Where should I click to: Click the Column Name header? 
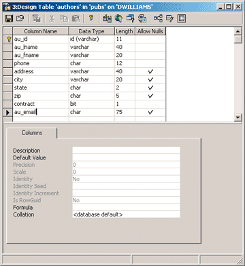point(41,31)
